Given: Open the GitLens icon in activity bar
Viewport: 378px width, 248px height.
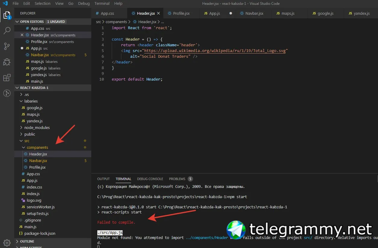Looking at the screenshot, I should point(7,93).
